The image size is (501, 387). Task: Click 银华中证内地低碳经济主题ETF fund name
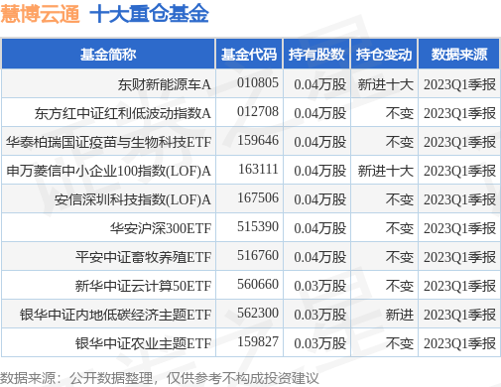[x=115, y=315]
